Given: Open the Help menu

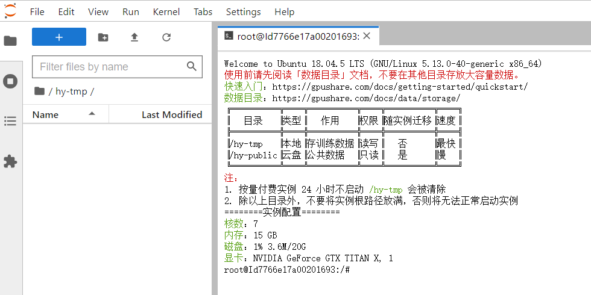Looking at the screenshot, I should tap(284, 11).
